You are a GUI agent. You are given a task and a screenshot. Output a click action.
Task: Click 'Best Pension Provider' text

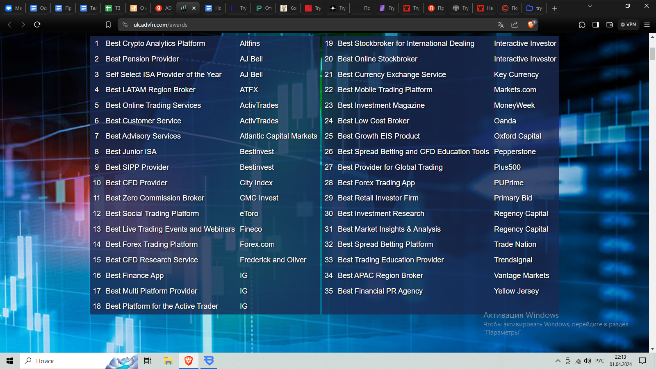(142, 59)
